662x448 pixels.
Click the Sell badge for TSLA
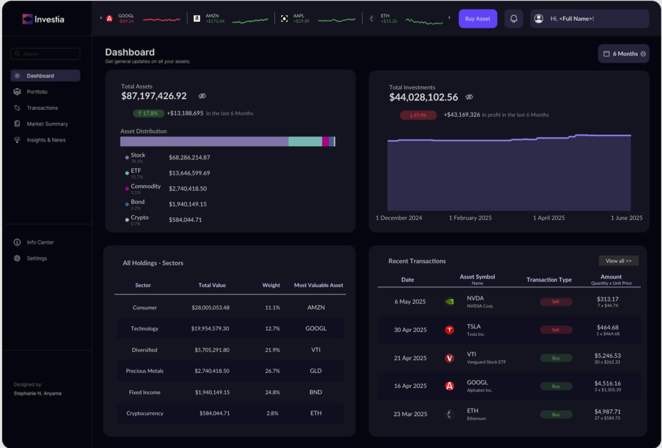click(x=556, y=330)
